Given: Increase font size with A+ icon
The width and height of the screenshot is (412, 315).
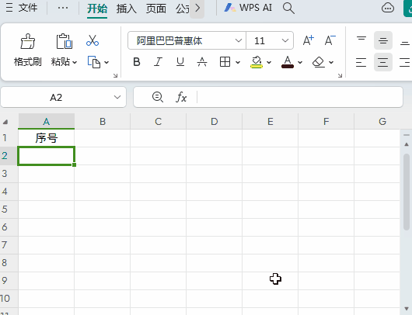Looking at the screenshot, I should pyautogui.click(x=308, y=40).
